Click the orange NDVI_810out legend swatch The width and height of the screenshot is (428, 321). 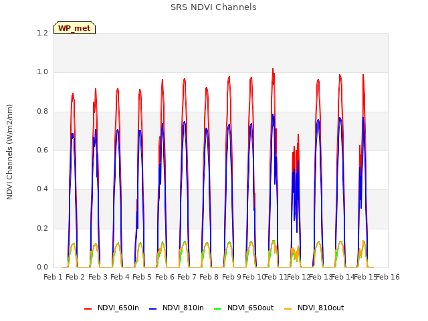pyautogui.click(x=288, y=309)
